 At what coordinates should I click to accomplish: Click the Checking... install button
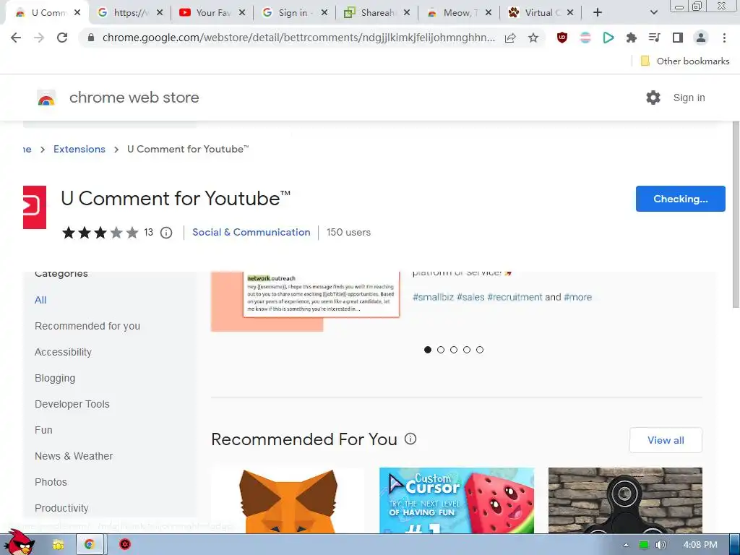click(680, 199)
